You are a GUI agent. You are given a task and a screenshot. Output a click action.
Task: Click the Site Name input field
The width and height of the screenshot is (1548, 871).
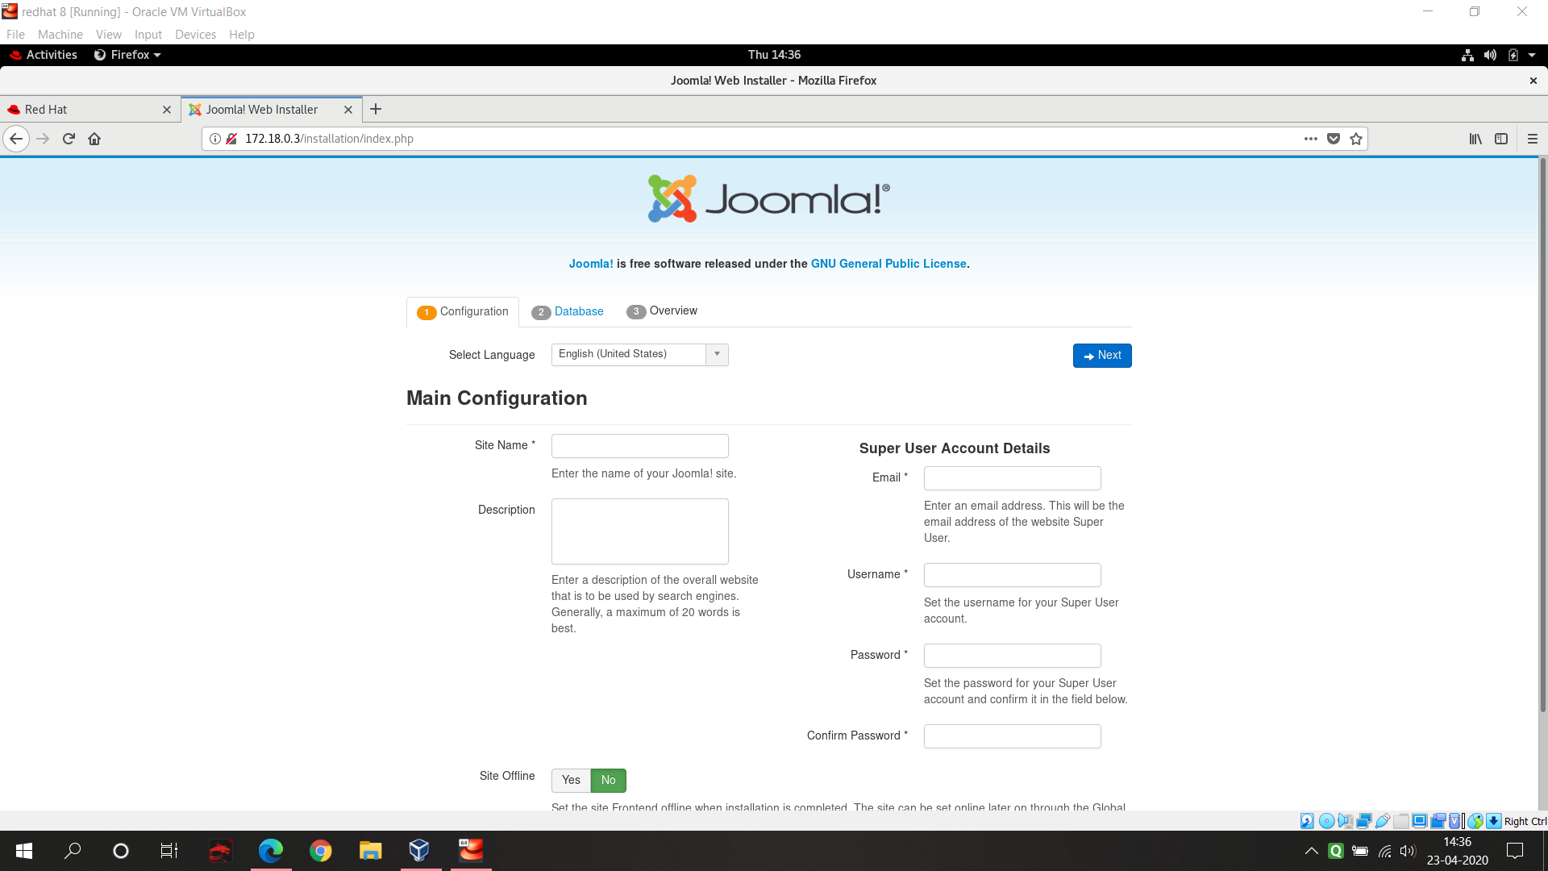639,446
